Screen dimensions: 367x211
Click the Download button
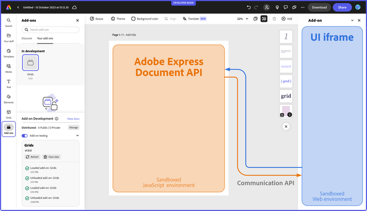pos(319,7)
